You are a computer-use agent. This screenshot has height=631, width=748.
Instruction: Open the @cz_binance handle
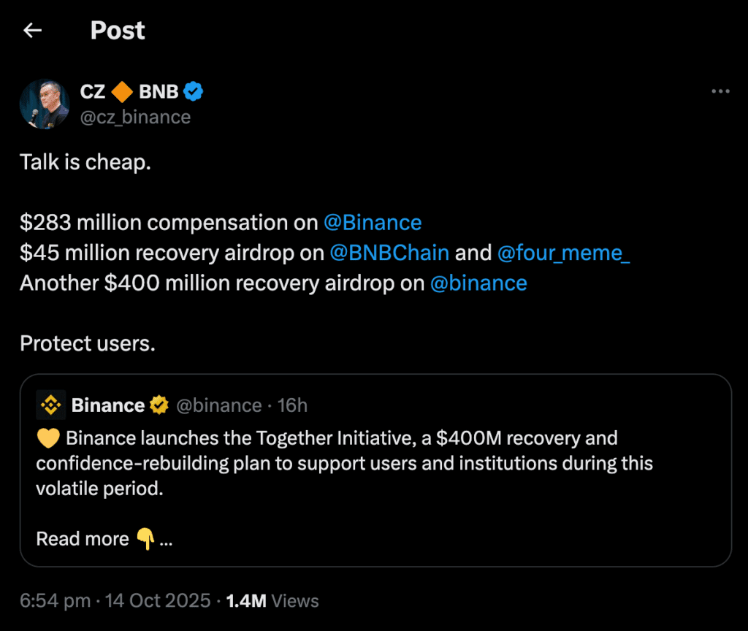tap(135, 117)
